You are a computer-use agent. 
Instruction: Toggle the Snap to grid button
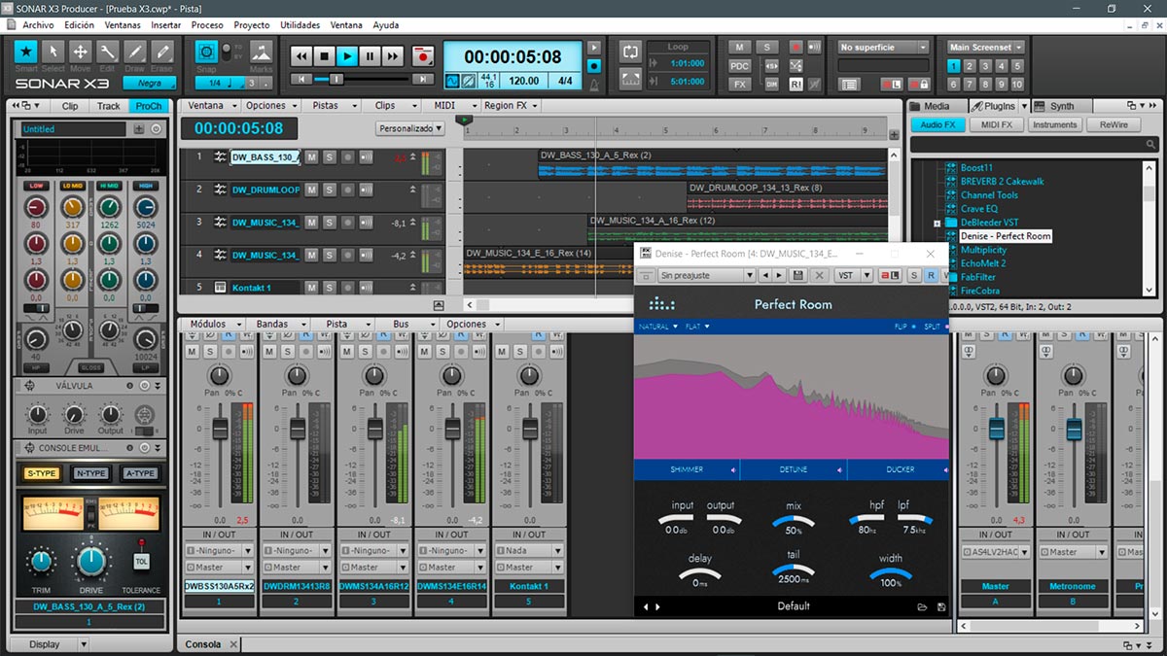pos(206,52)
